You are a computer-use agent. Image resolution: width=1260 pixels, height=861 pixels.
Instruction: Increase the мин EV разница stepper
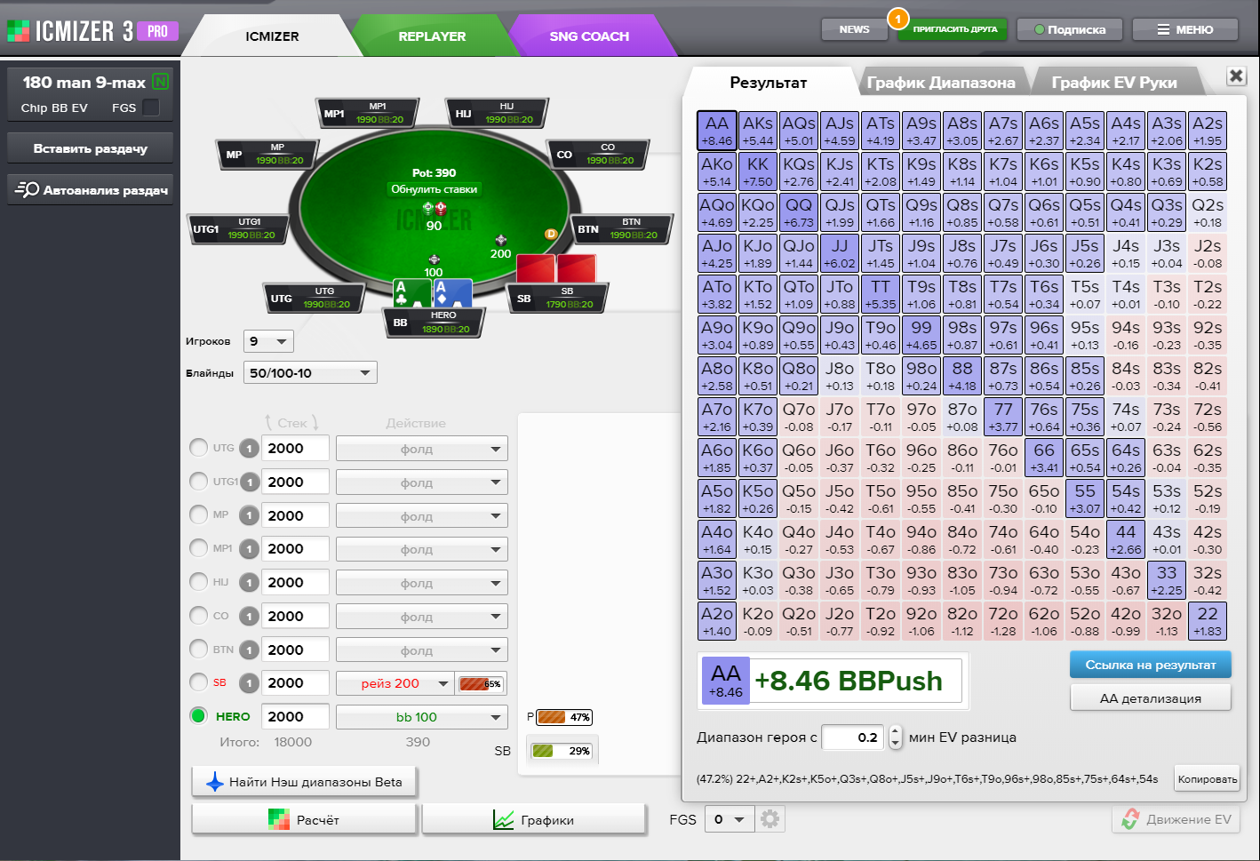[896, 732]
